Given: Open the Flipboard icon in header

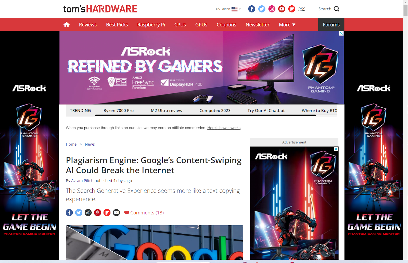Looking at the screenshot, I should [x=292, y=9].
